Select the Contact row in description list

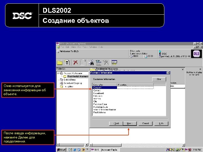tap(97, 90)
